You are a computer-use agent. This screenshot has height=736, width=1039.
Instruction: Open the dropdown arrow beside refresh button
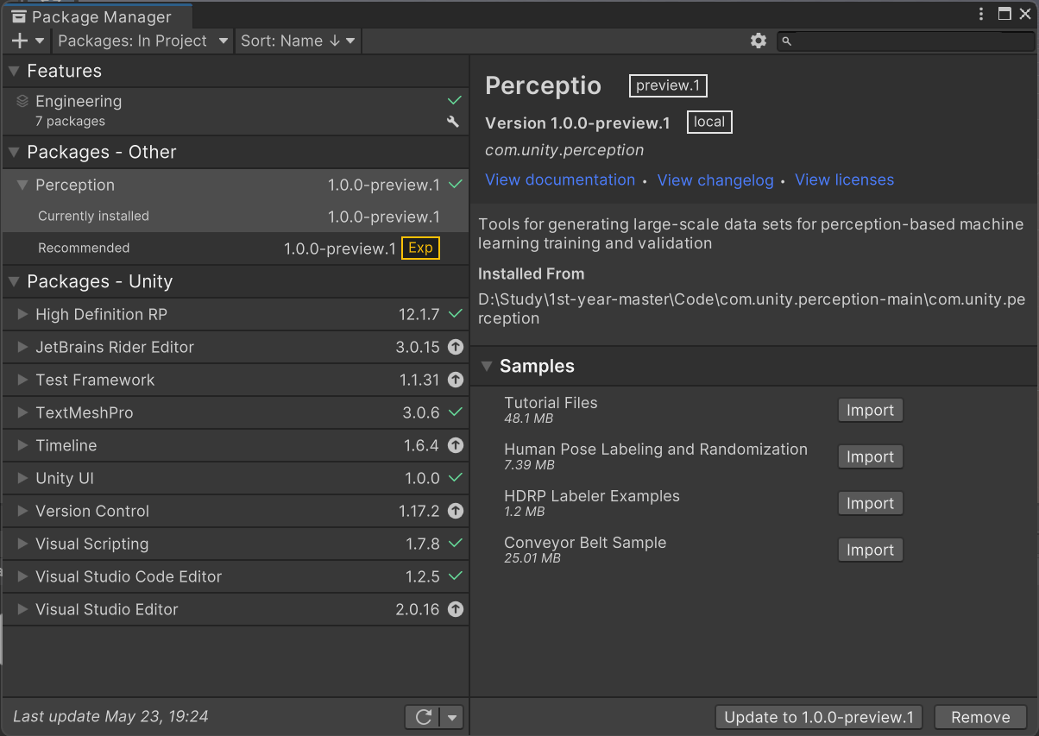point(452,717)
